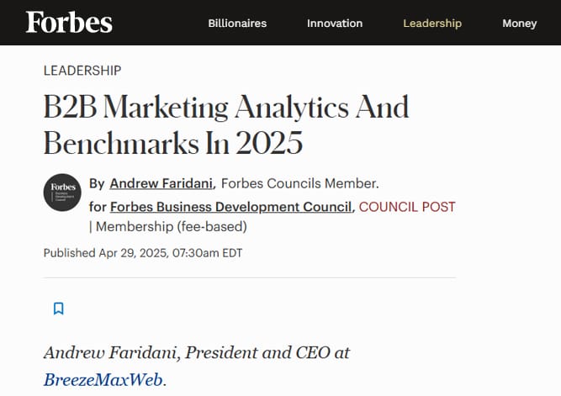This screenshot has width=561, height=396.
Task: Click the 'By' label before author name
Action: [x=97, y=183]
